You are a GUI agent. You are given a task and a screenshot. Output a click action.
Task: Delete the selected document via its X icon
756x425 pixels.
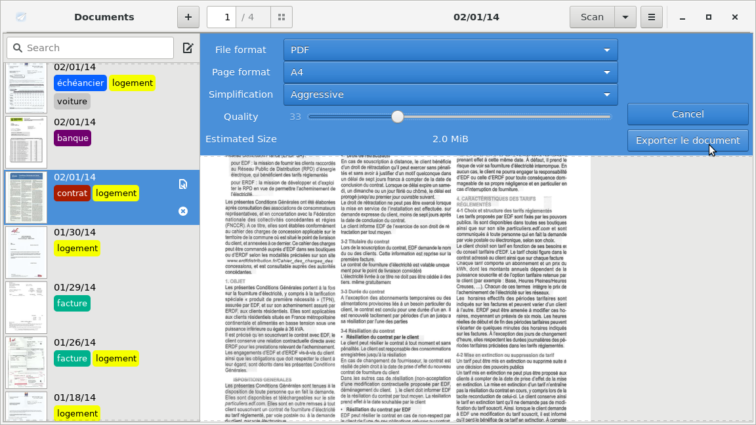click(183, 211)
